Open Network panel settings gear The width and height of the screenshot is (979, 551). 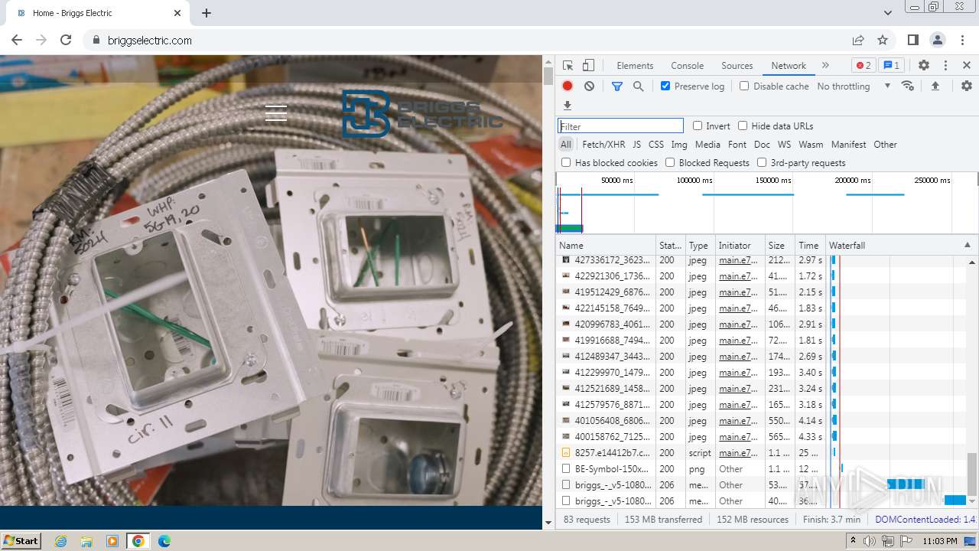[x=967, y=86]
